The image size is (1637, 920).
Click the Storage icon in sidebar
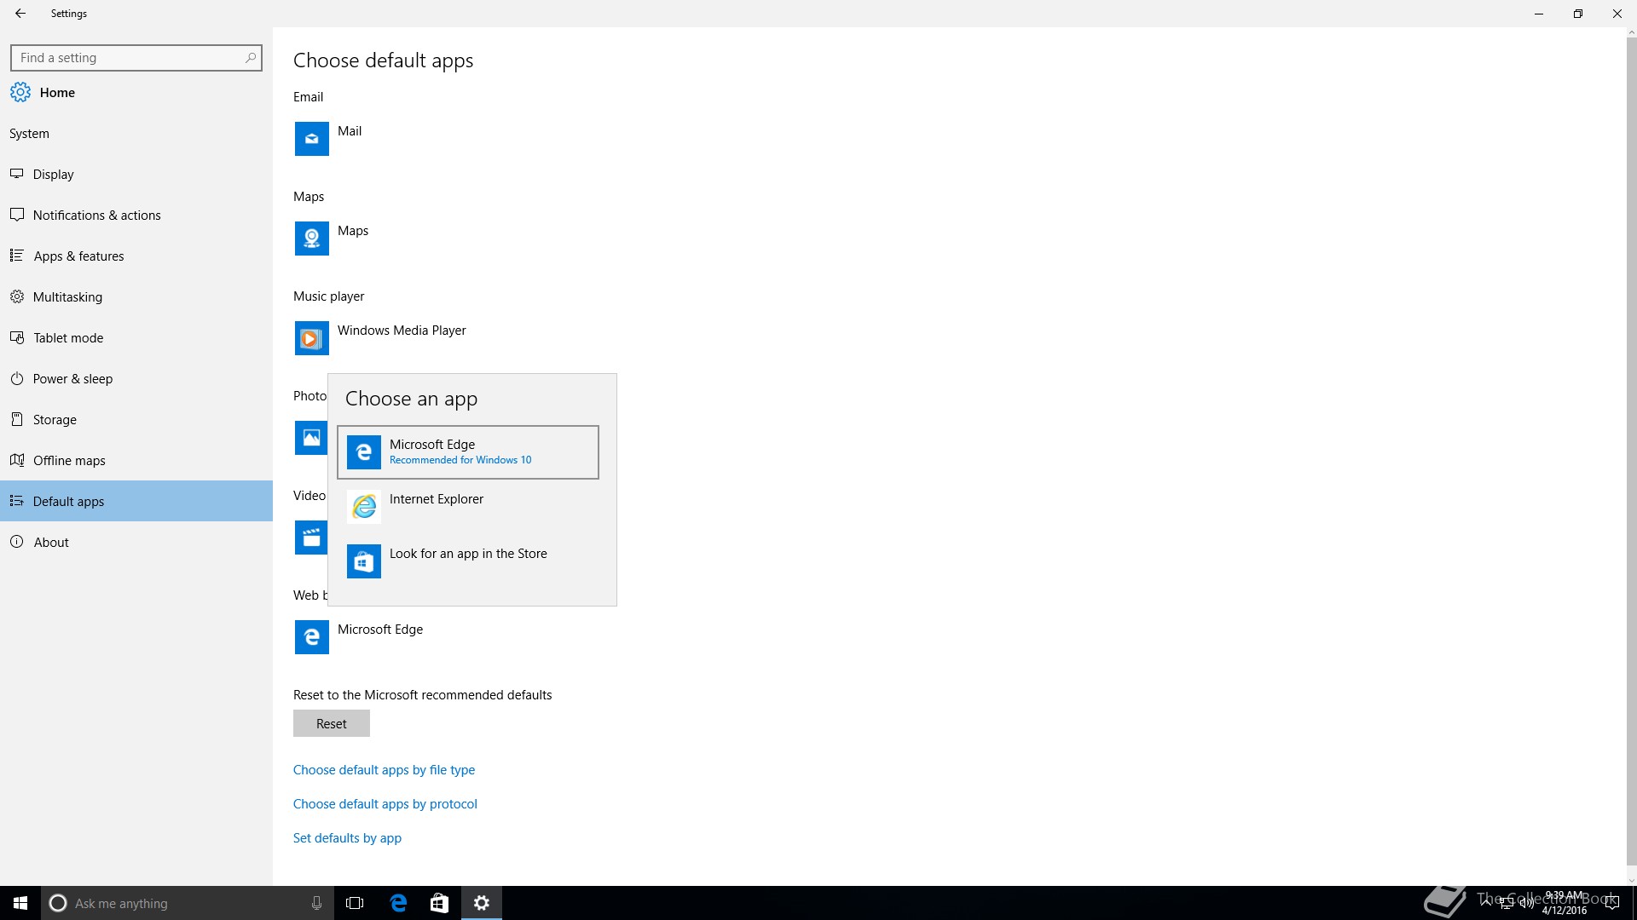coord(17,419)
